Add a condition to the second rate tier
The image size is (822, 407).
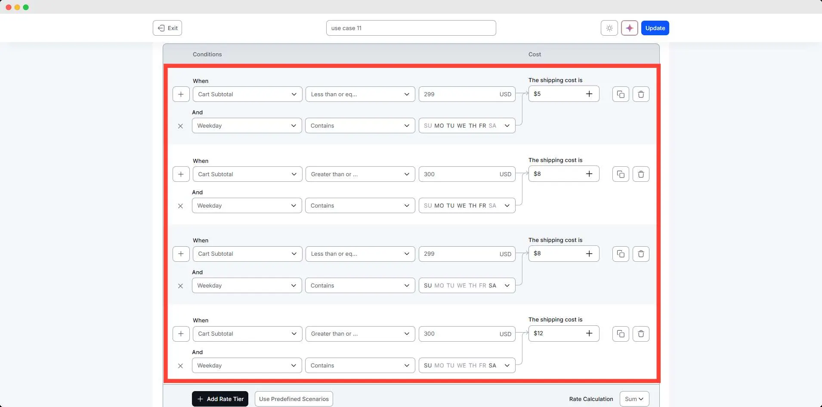pos(181,174)
